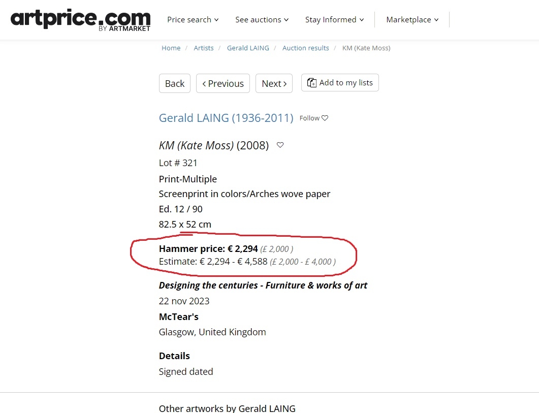Click the KM (Kate Moss) breadcrumb text
This screenshot has width=539, height=413.
click(x=366, y=48)
